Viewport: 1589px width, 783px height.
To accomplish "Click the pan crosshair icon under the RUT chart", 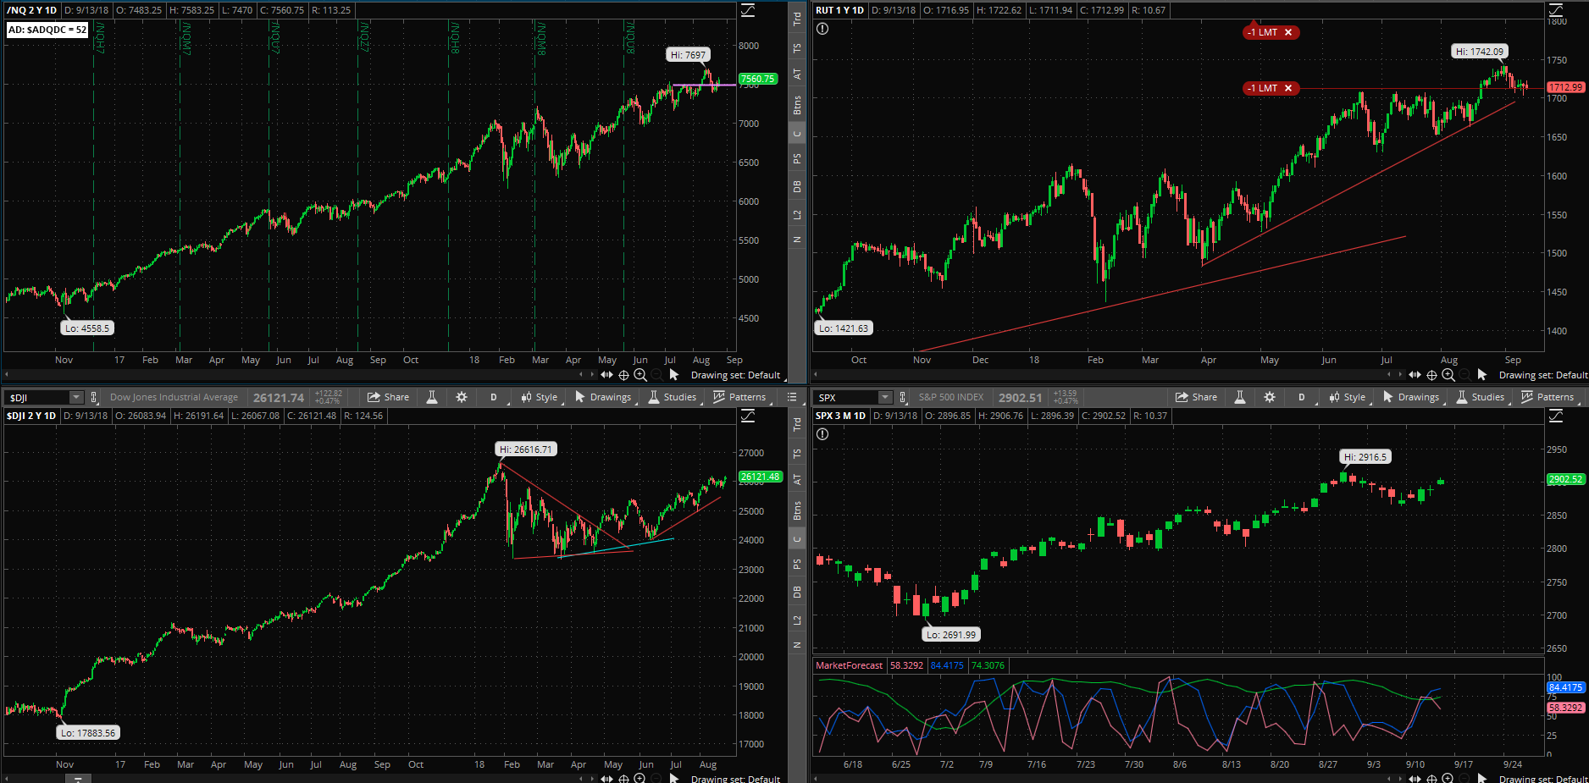I will [x=1431, y=375].
